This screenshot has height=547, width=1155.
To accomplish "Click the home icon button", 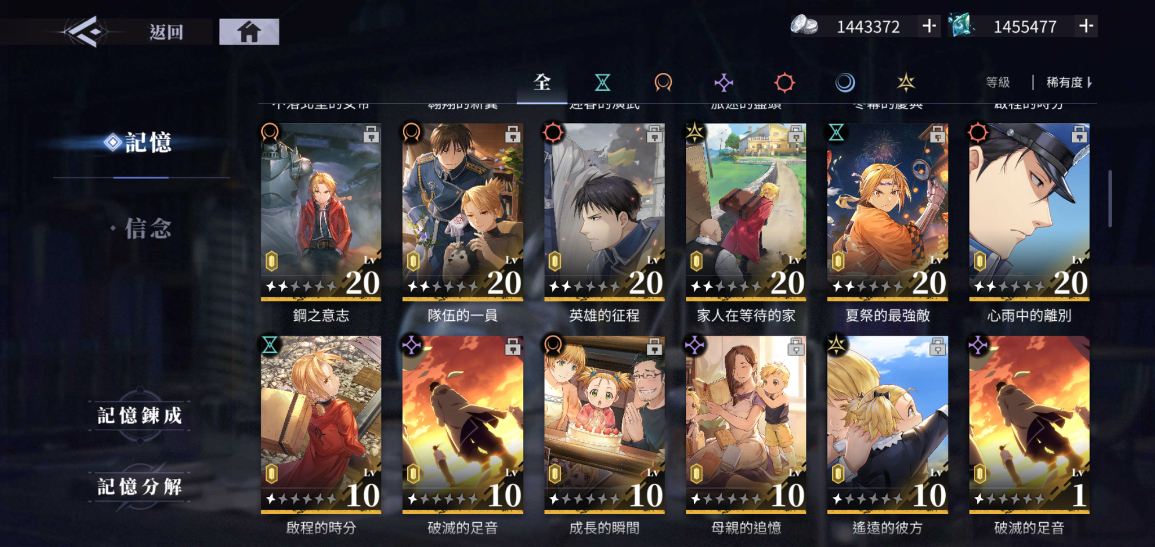I will [249, 32].
